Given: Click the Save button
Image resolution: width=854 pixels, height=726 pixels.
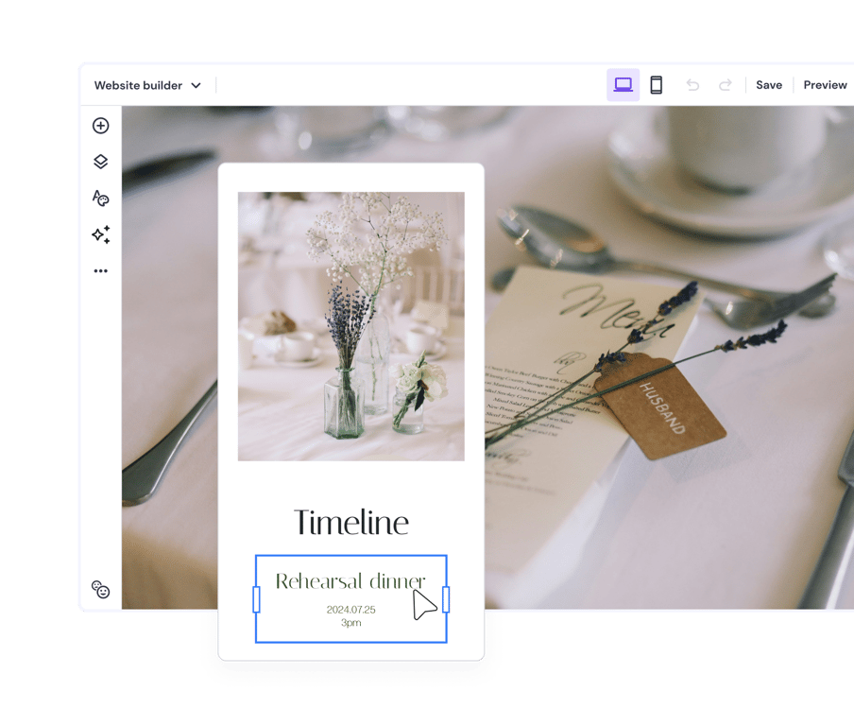Looking at the screenshot, I should [769, 85].
